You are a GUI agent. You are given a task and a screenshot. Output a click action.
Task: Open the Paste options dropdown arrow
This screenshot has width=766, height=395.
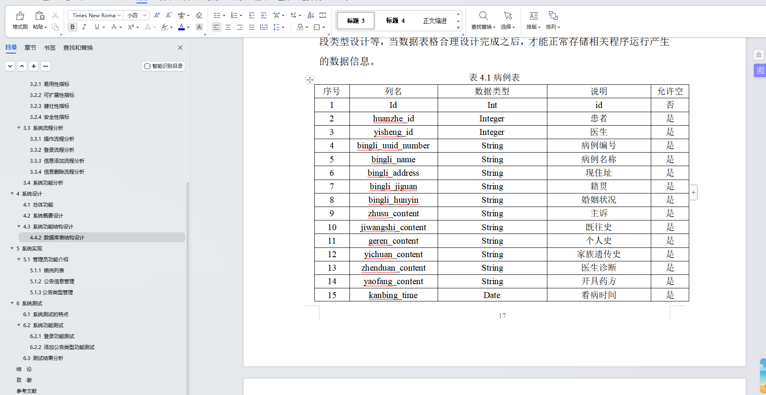tap(46, 27)
